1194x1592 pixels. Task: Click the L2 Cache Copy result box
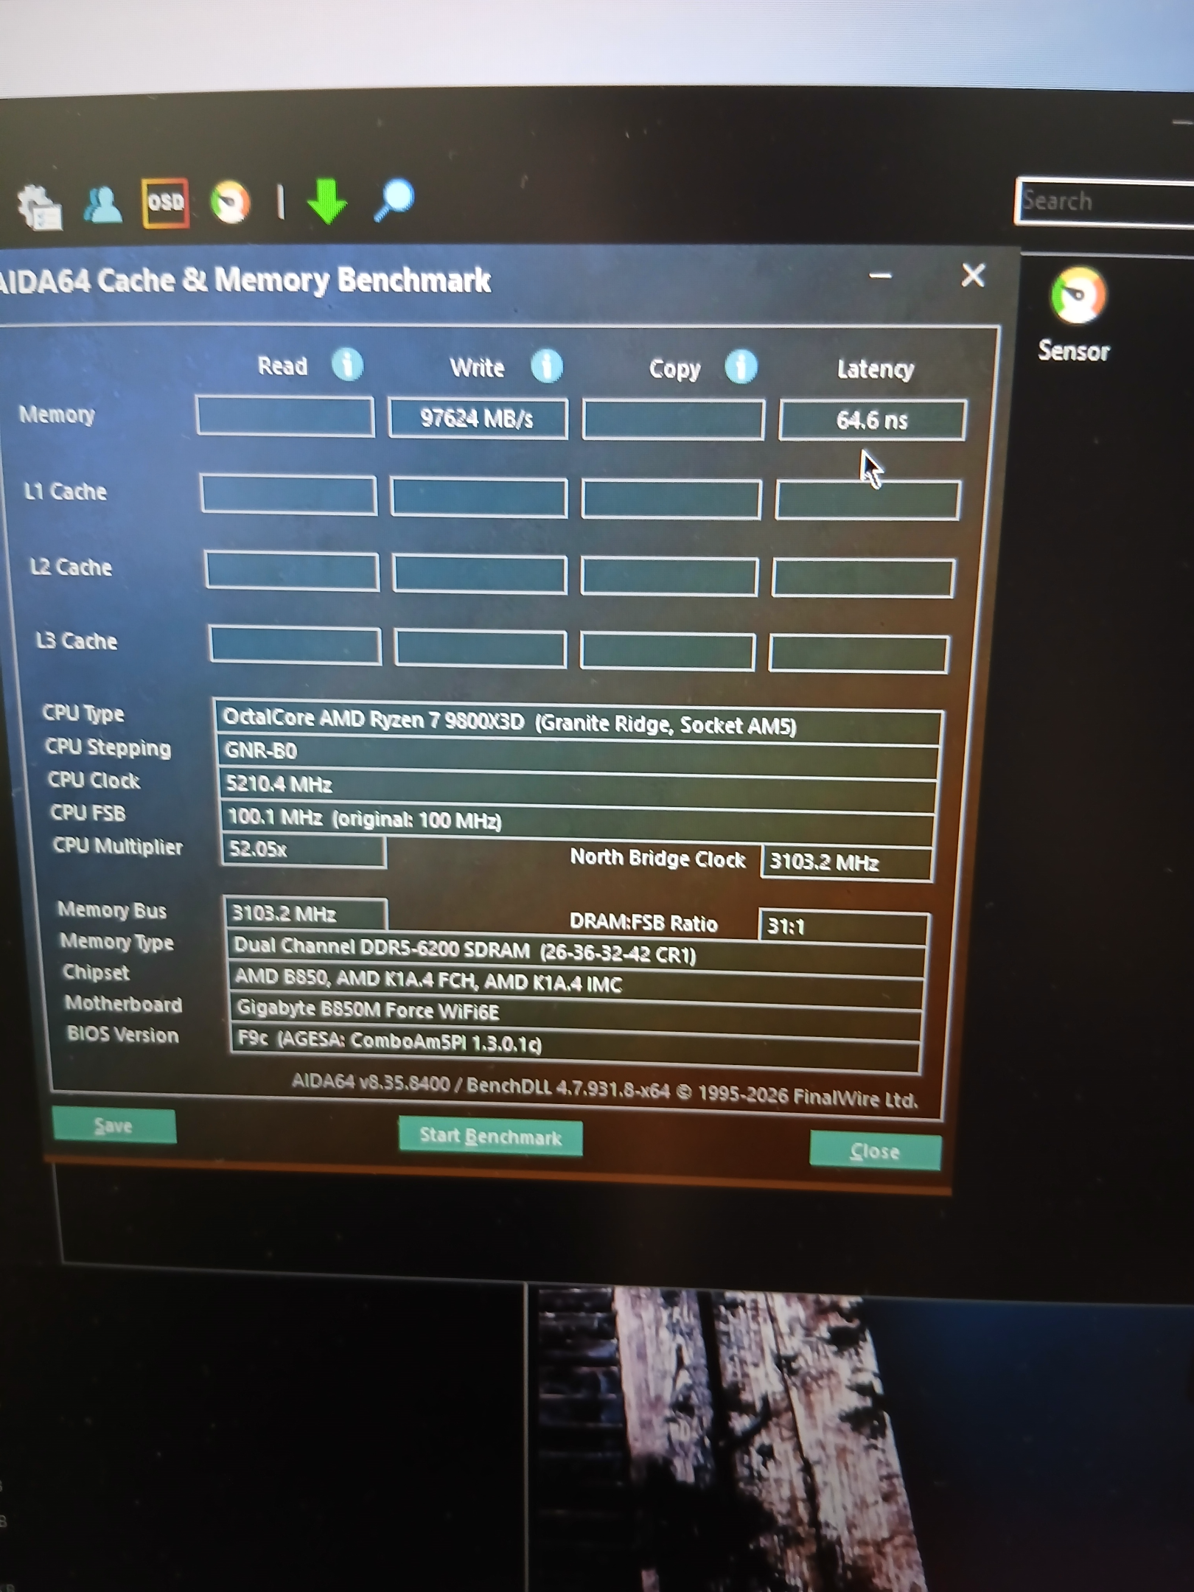(x=669, y=576)
